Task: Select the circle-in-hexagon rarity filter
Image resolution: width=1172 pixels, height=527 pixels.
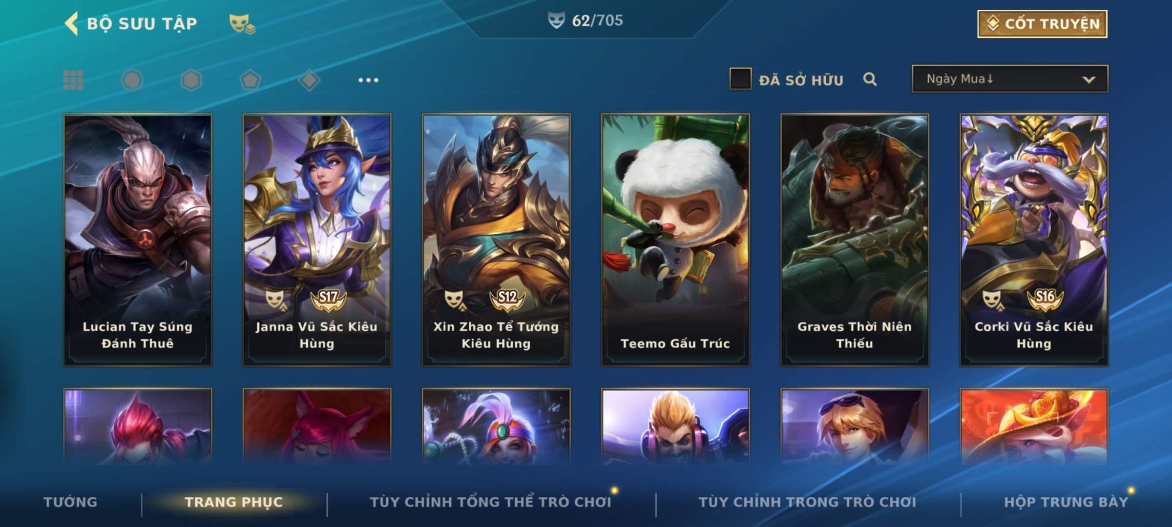Action: 132,80
